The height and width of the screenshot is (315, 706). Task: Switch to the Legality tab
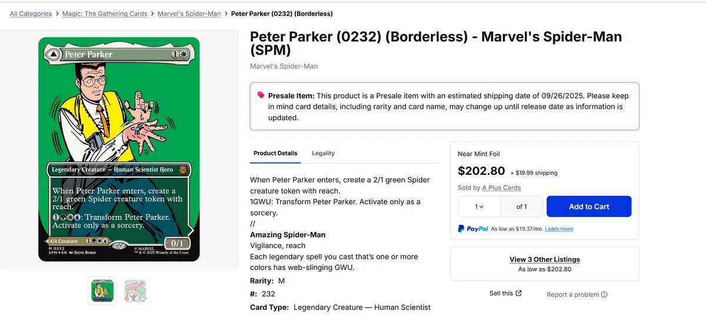point(323,153)
